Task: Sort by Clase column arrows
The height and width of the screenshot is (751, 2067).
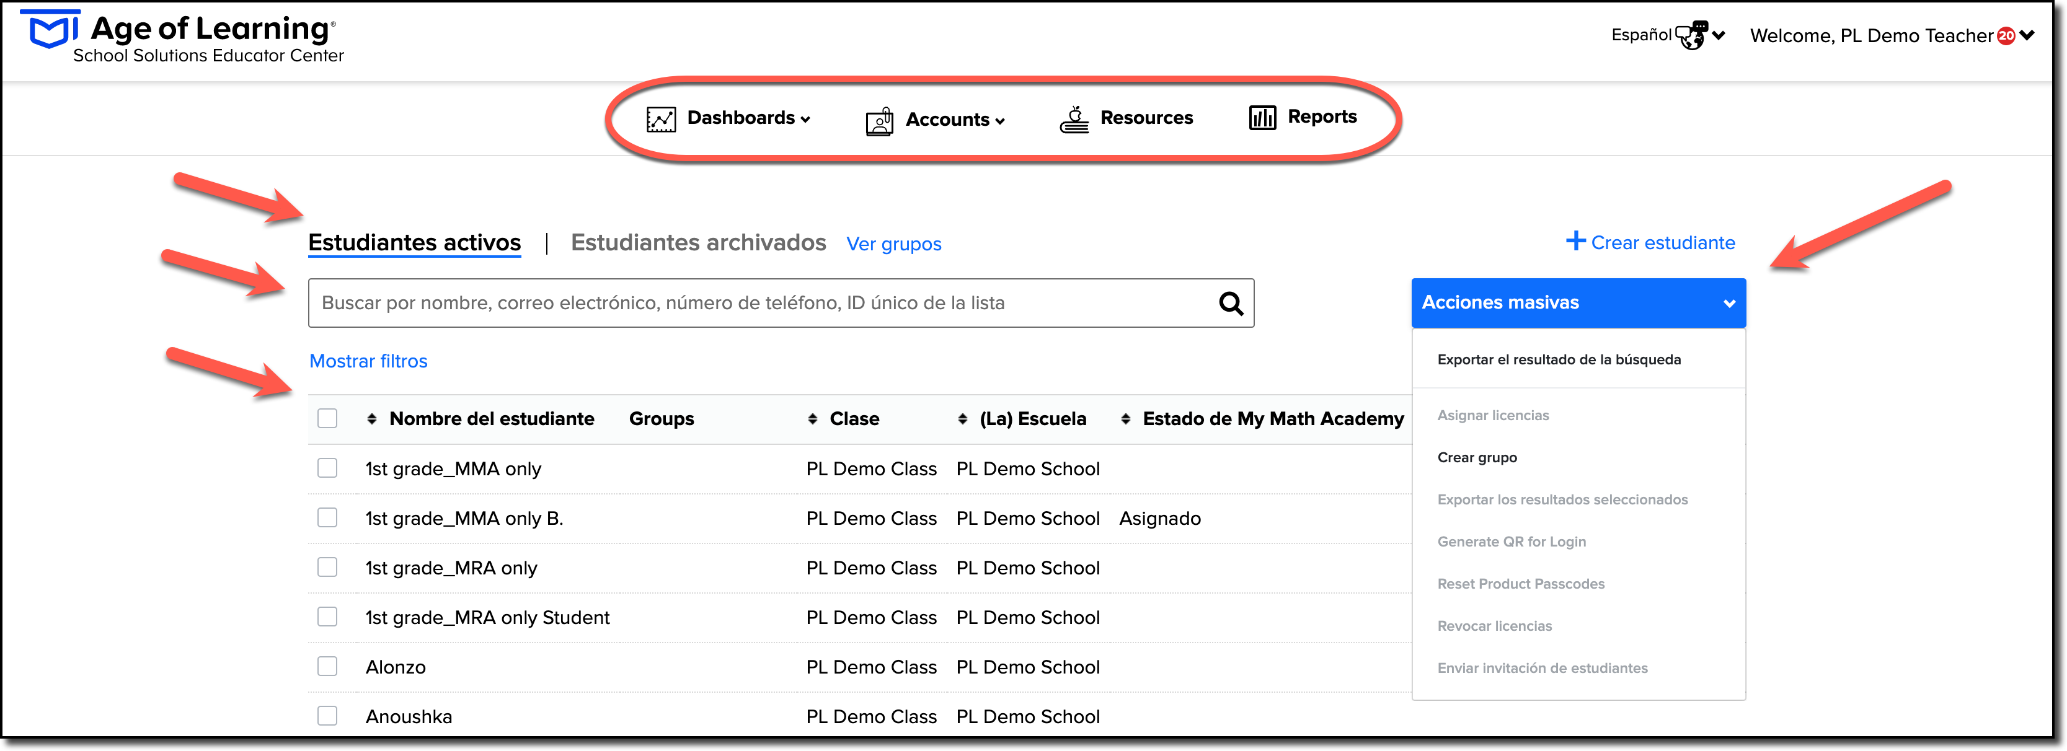Action: [812, 419]
